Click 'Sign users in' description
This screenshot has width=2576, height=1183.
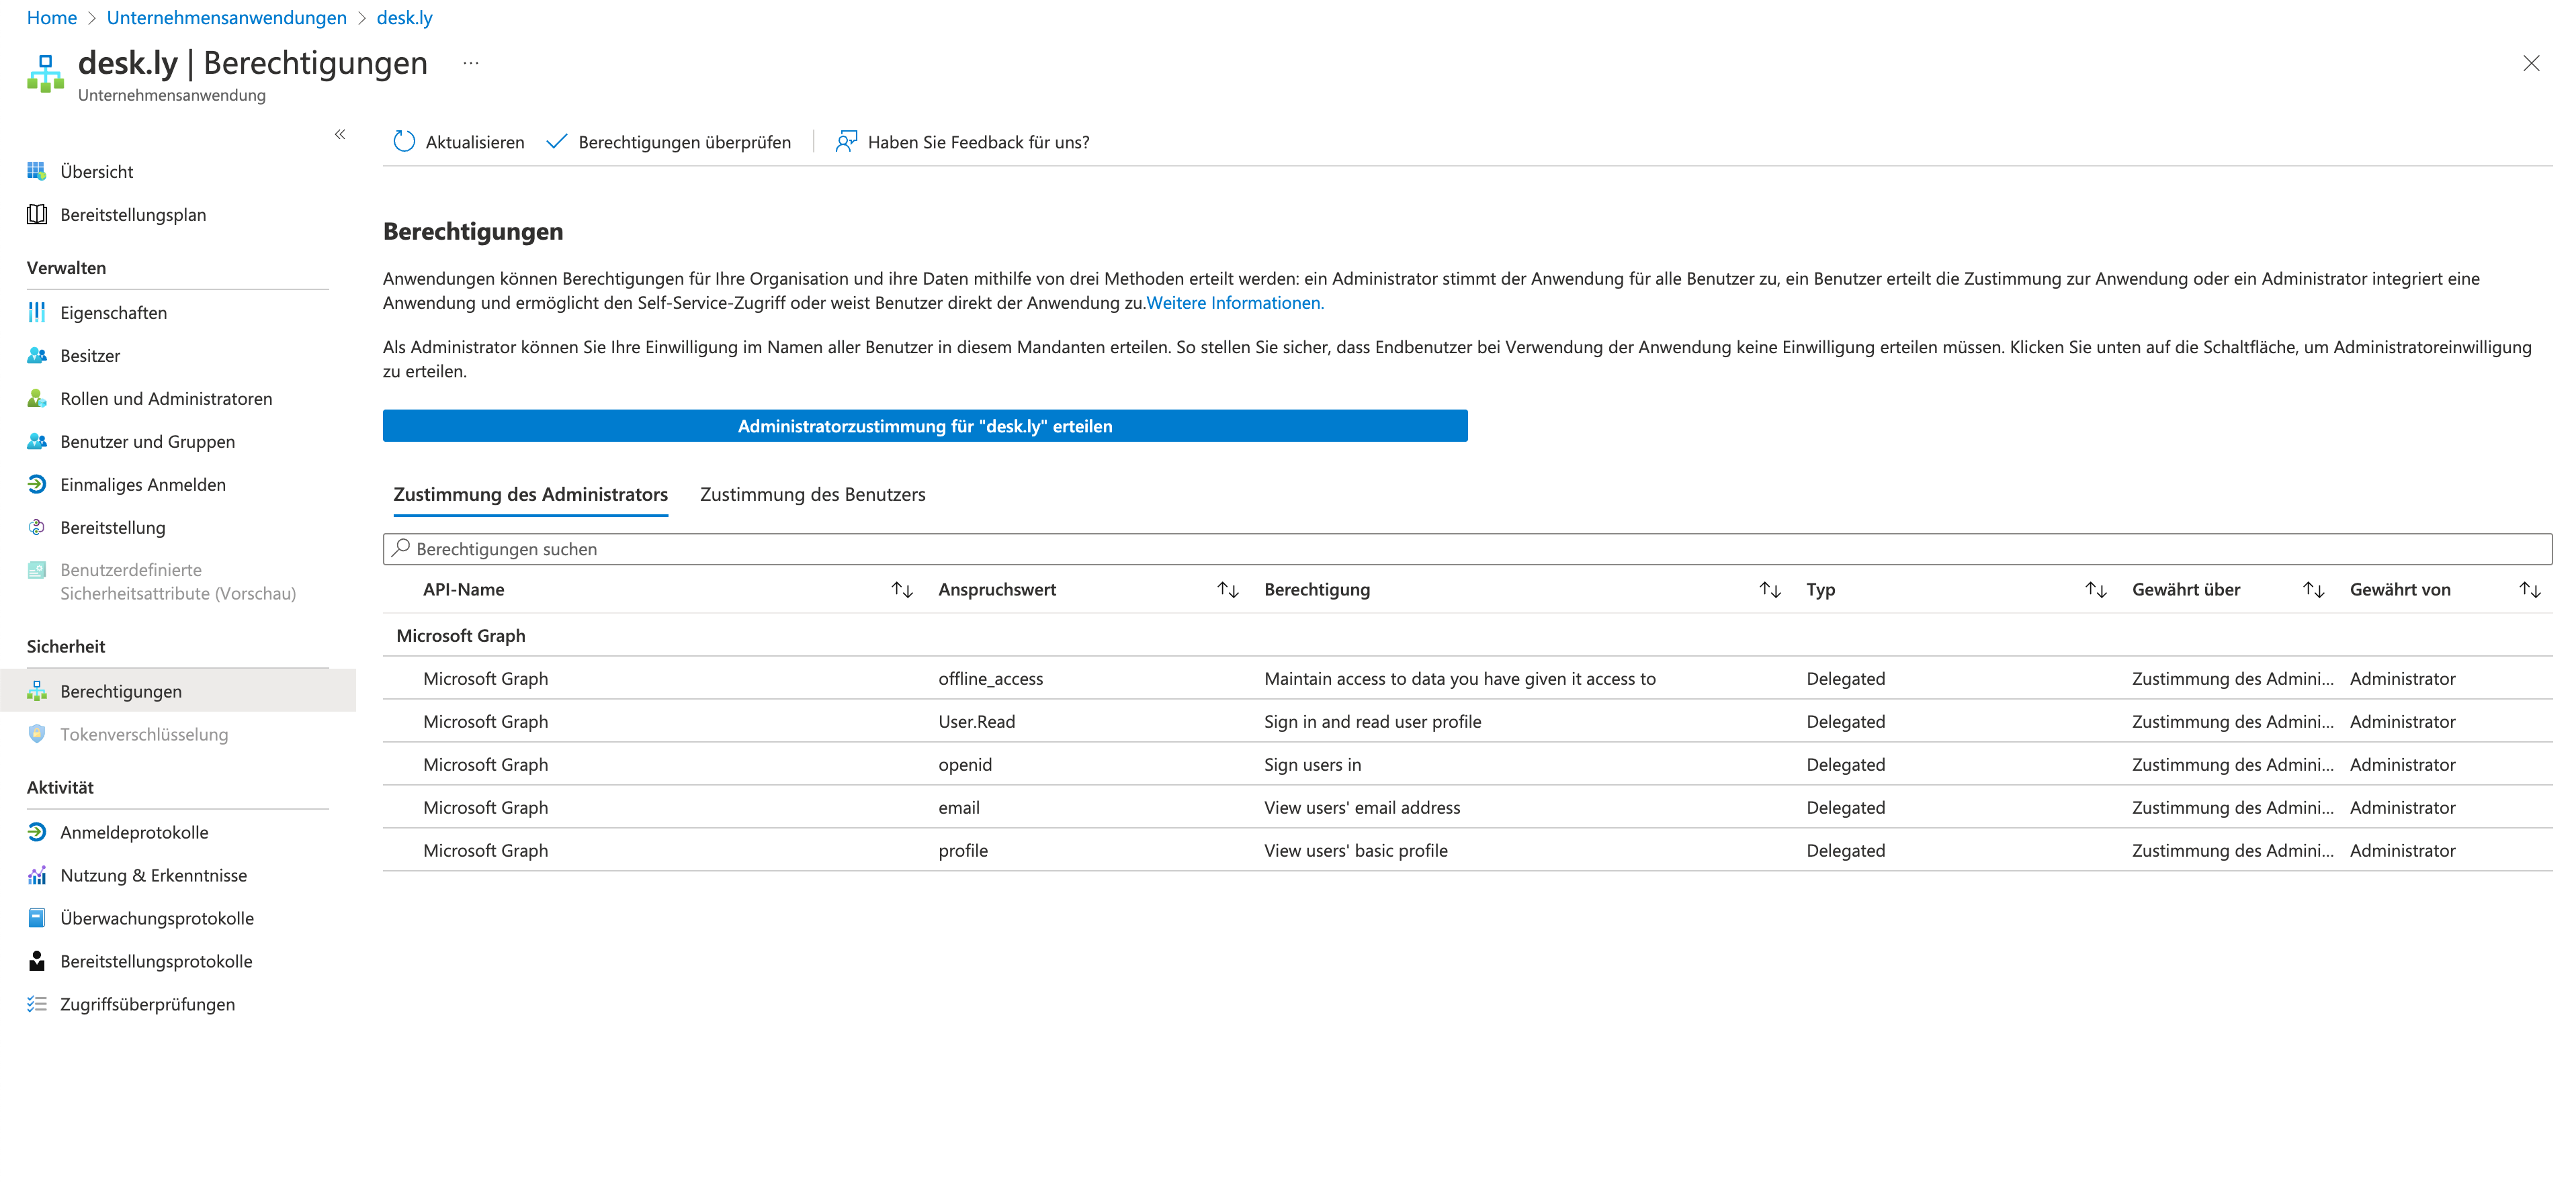point(1312,764)
